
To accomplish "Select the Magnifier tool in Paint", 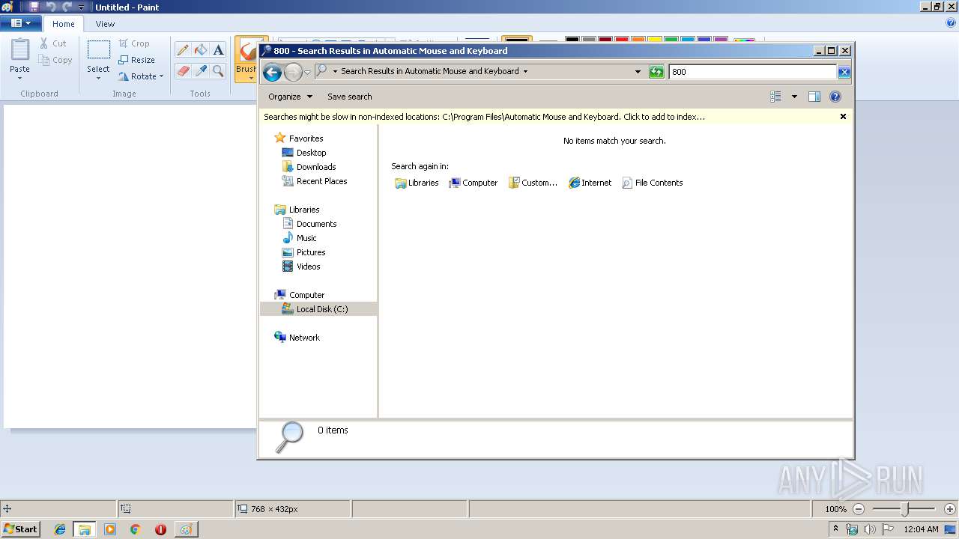I will (218, 71).
